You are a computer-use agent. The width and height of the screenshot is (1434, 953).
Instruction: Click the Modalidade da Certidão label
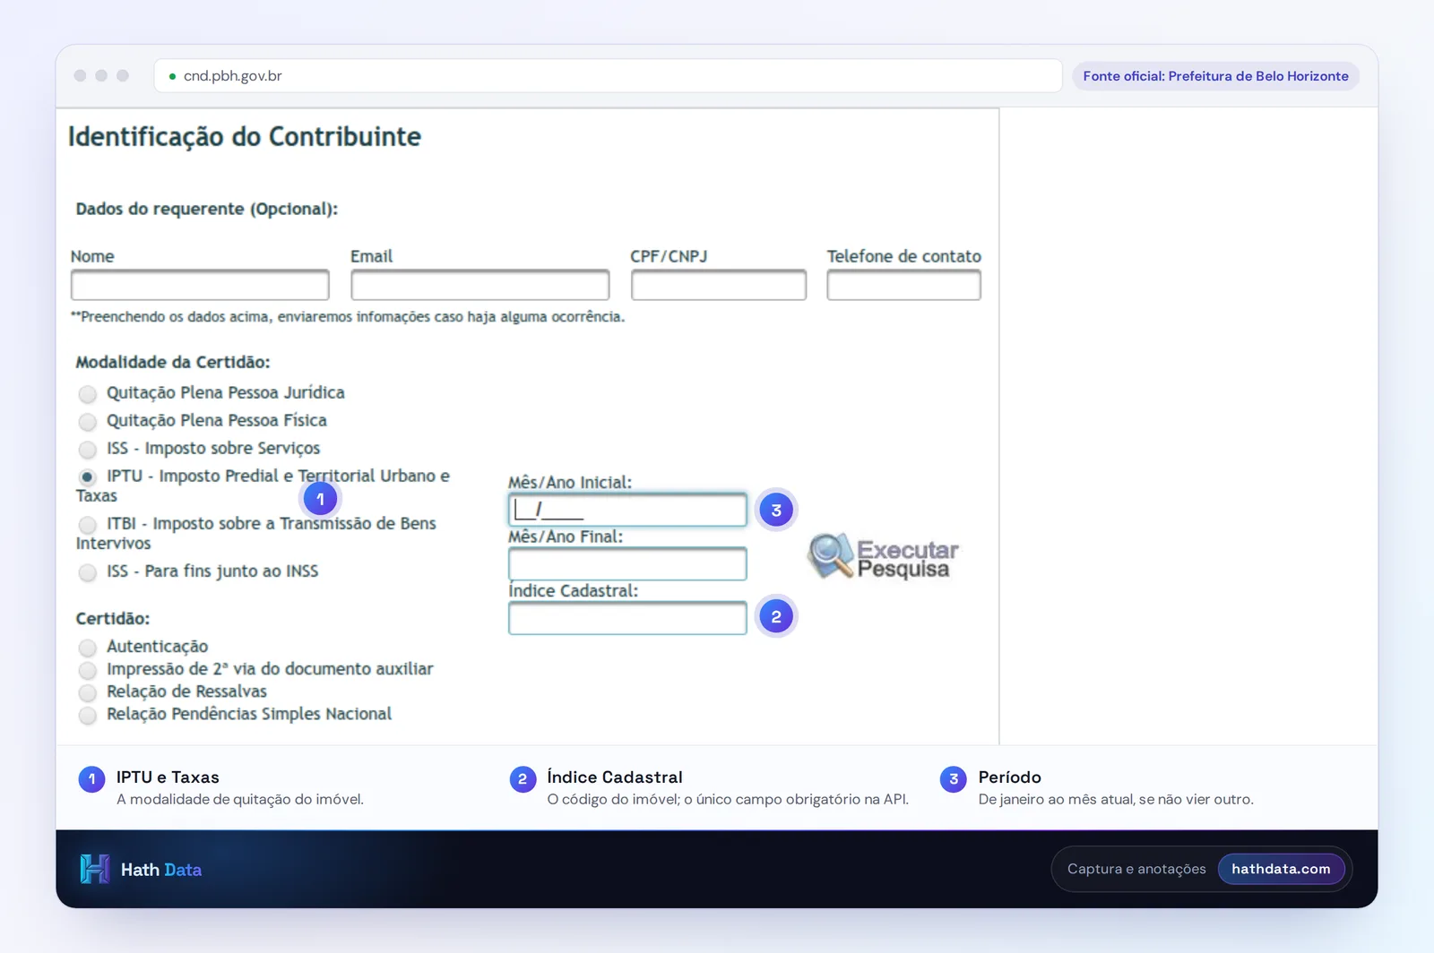coord(173,362)
